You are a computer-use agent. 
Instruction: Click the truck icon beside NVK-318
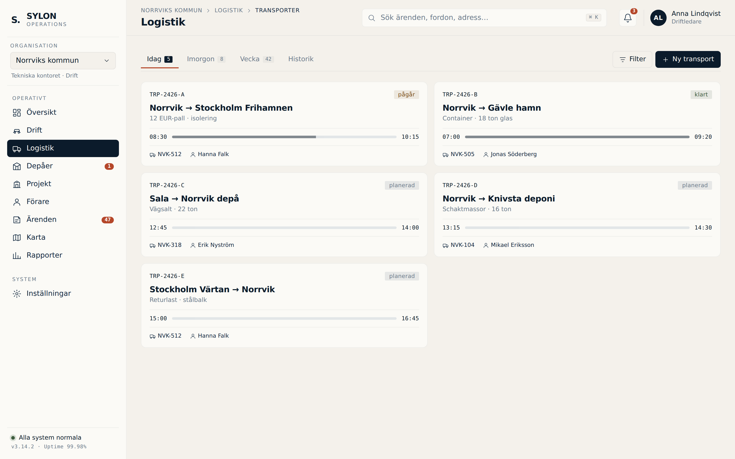pos(152,246)
